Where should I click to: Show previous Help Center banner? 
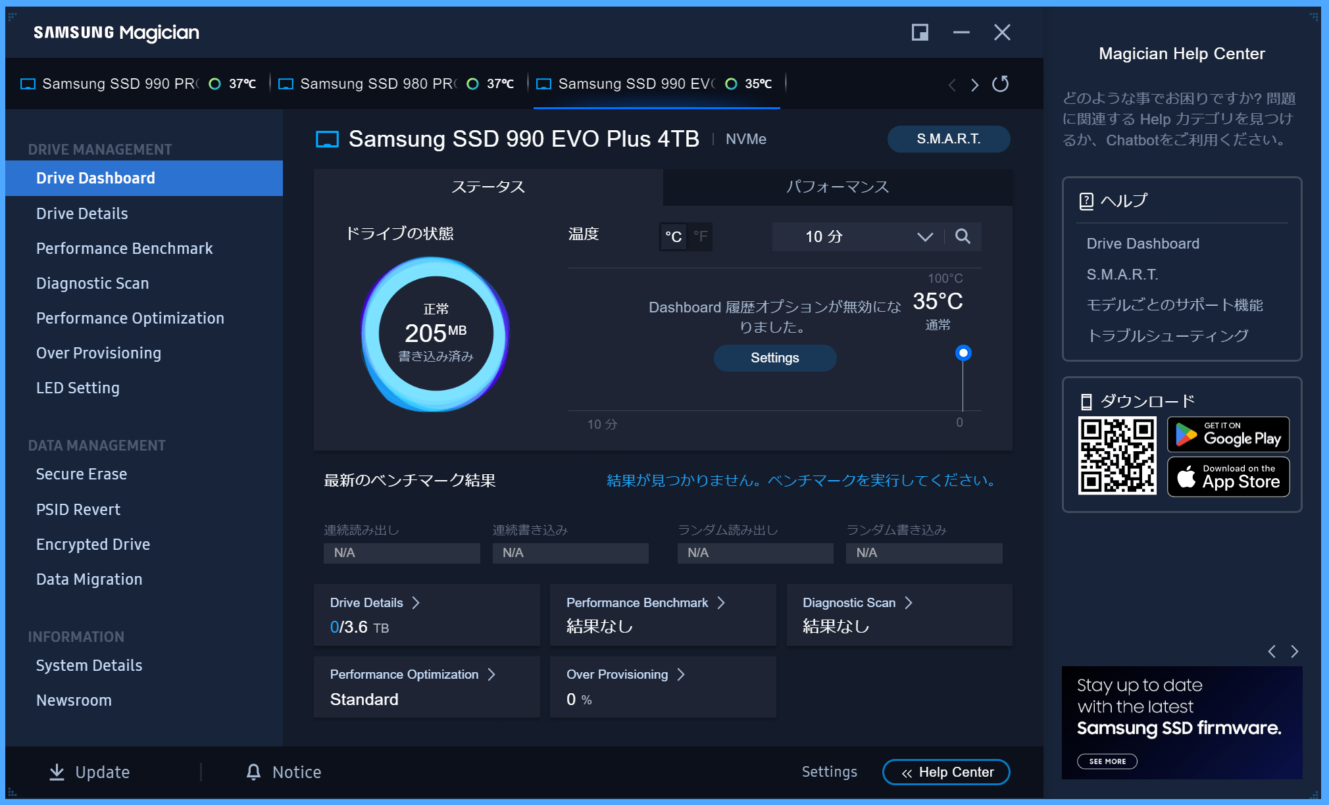click(x=1272, y=652)
